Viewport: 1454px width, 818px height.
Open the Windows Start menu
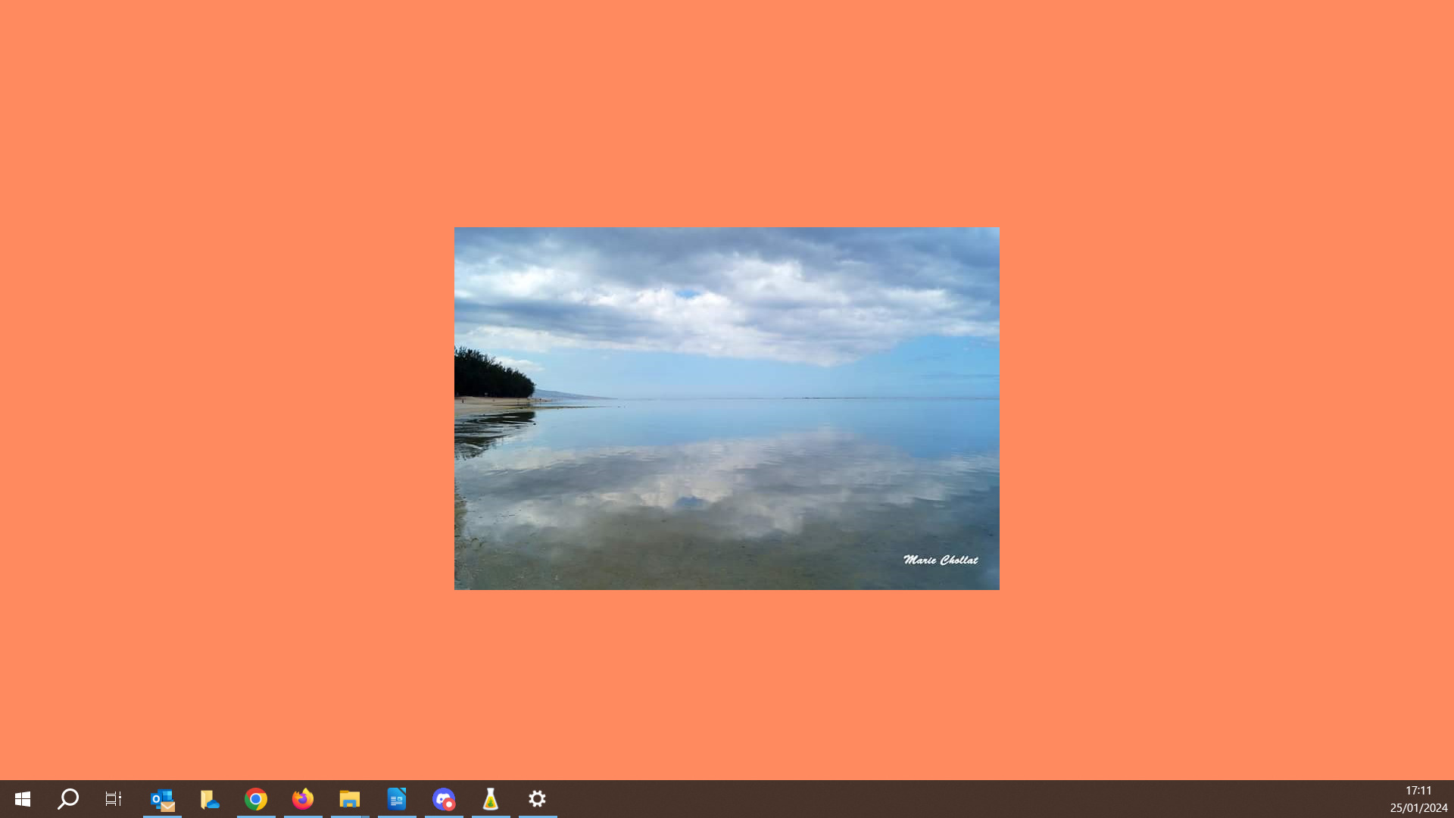pyautogui.click(x=23, y=799)
